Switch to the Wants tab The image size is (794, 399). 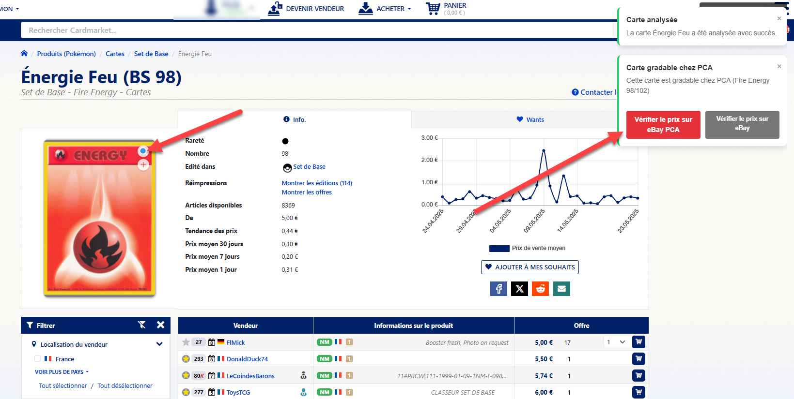(x=530, y=119)
